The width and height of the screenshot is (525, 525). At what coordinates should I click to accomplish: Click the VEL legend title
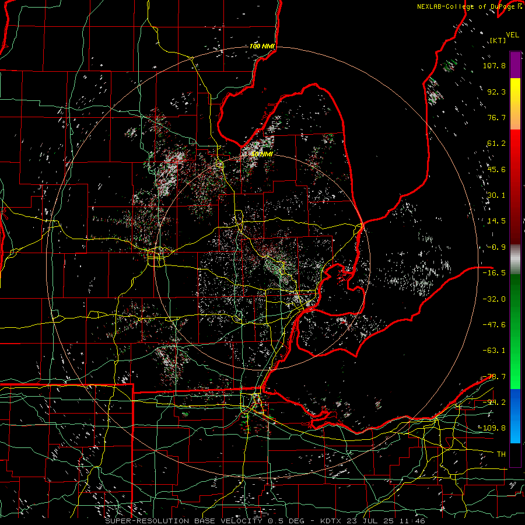click(512, 35)
